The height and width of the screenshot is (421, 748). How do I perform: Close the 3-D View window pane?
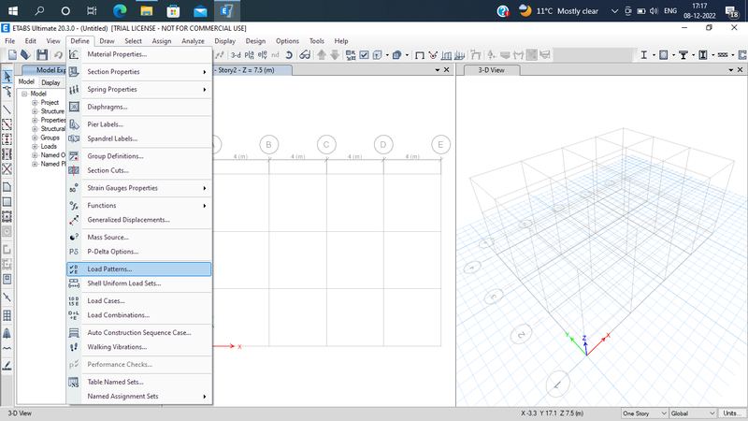click(x=740, y=70)
